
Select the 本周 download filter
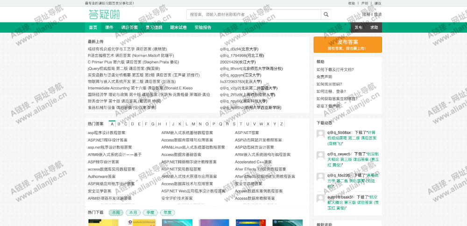tap(116, 212)
